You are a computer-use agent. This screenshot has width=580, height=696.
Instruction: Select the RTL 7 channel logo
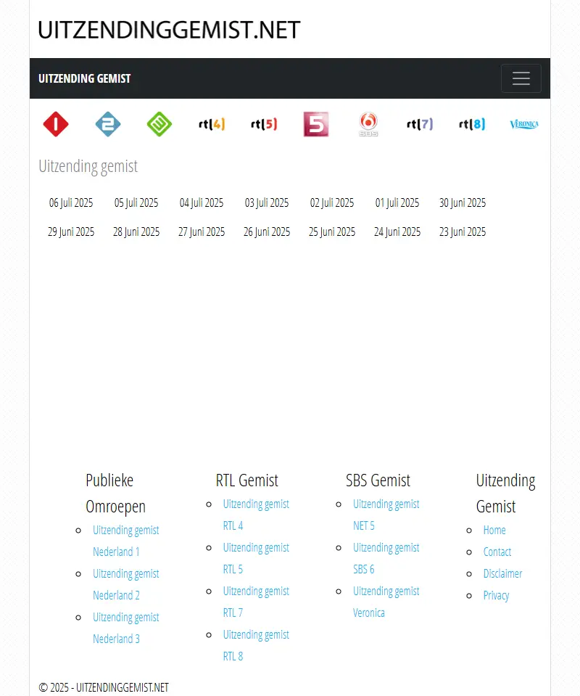pos(420,124)
